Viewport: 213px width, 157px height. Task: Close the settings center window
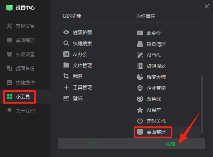point(207,6)
